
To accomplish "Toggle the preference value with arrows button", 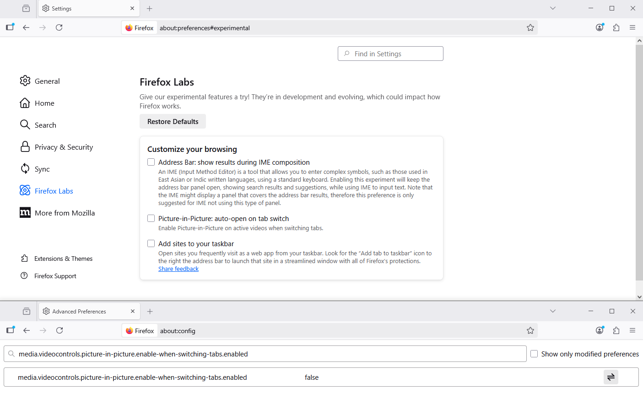I will click(x=611, y=377).
